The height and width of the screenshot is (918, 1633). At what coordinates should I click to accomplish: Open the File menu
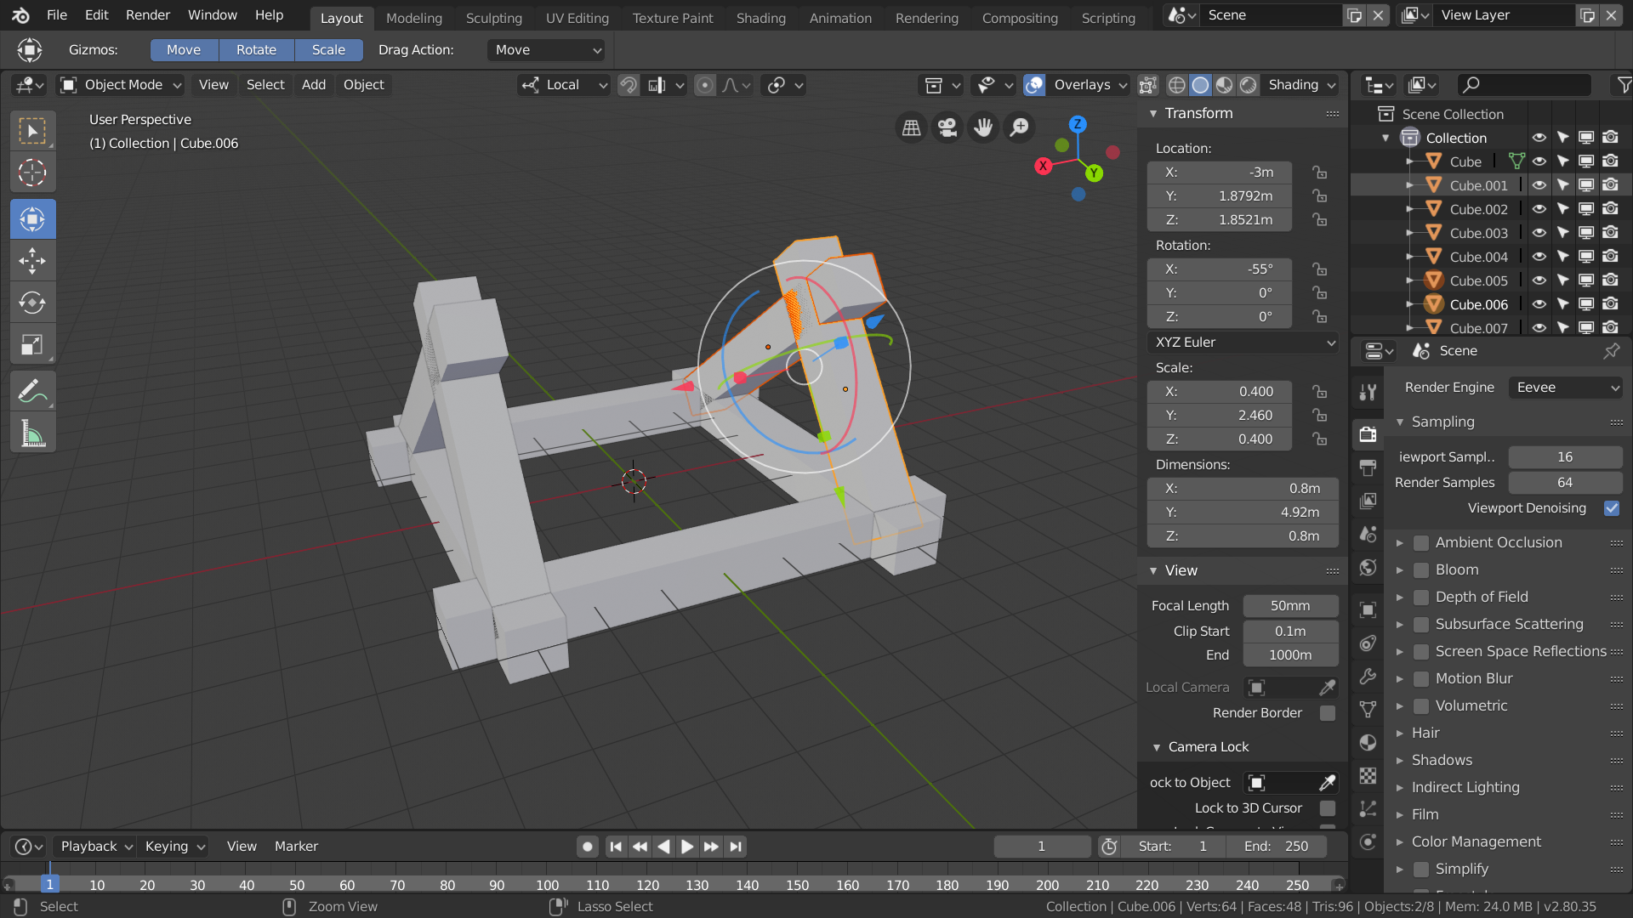pos(57,15)
